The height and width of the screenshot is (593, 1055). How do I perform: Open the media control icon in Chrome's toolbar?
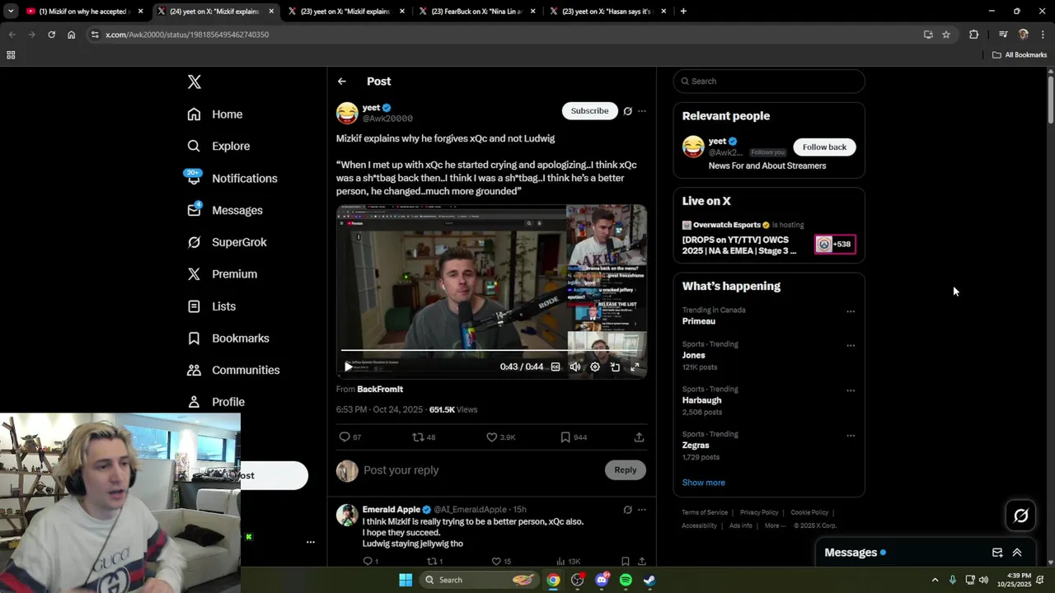[x=1003, y=35]
